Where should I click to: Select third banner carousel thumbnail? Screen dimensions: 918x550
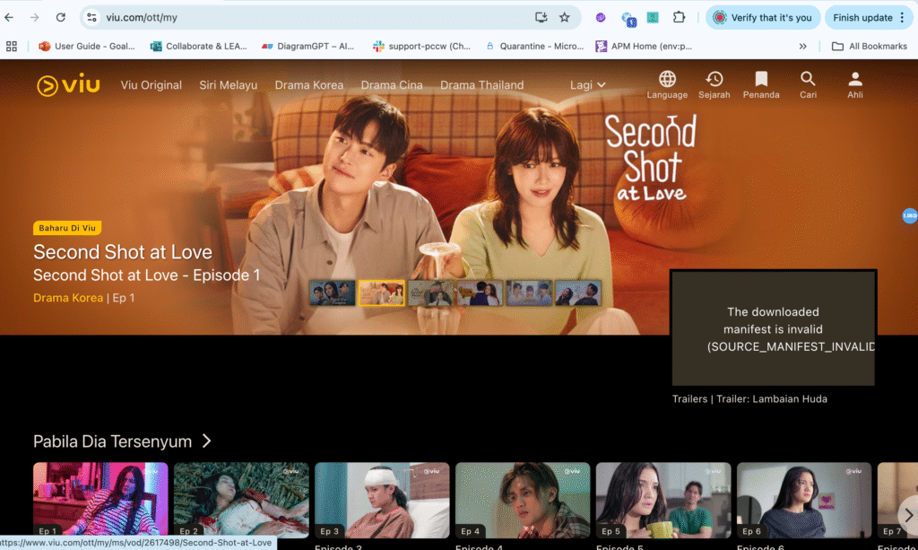pos(430,292)
